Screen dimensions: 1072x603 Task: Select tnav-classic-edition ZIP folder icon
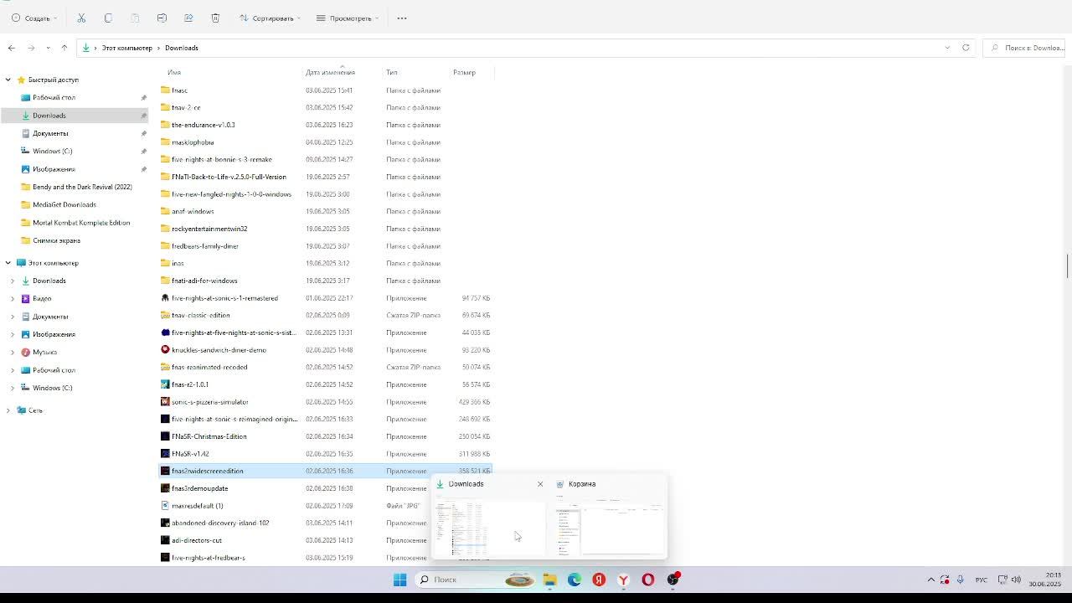165,315
